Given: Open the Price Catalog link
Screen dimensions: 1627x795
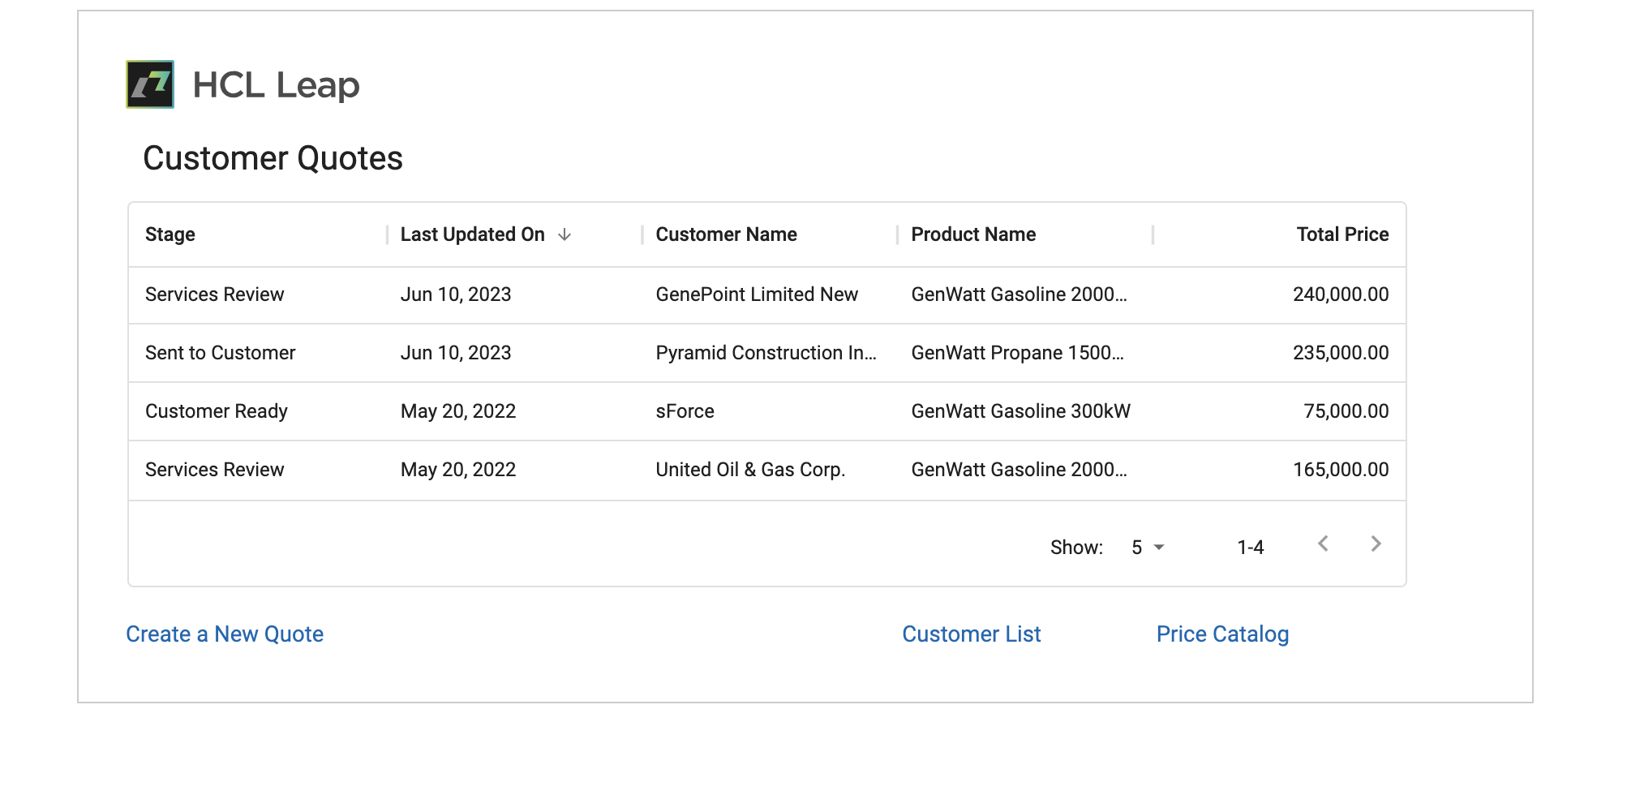Looking at the screenshot, I should [1222, 634].
